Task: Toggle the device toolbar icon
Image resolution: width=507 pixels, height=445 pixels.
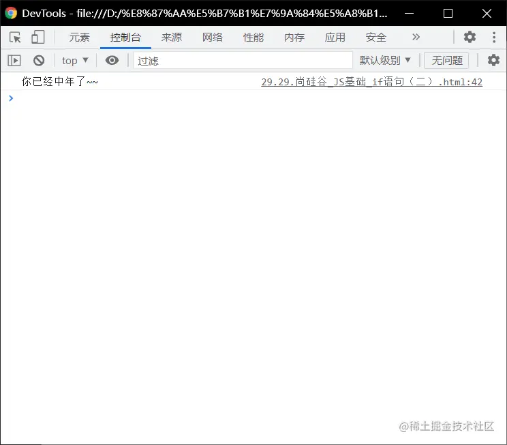Action: [x=37, y=38]
